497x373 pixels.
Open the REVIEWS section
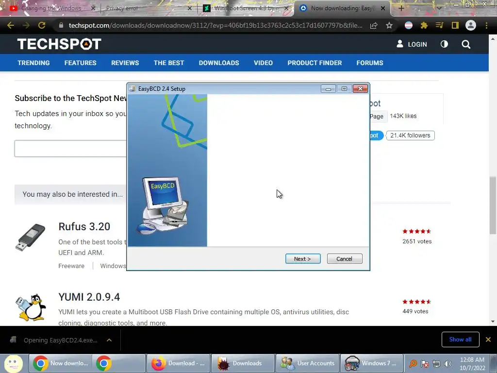(x=125, y=63)
